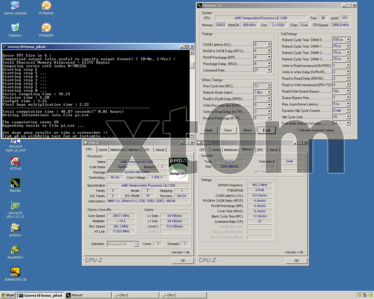Screen dimensions: 374x299
Task: Open the Precharge Delay (tRAS) dropdown
Action: click(269, 64)
